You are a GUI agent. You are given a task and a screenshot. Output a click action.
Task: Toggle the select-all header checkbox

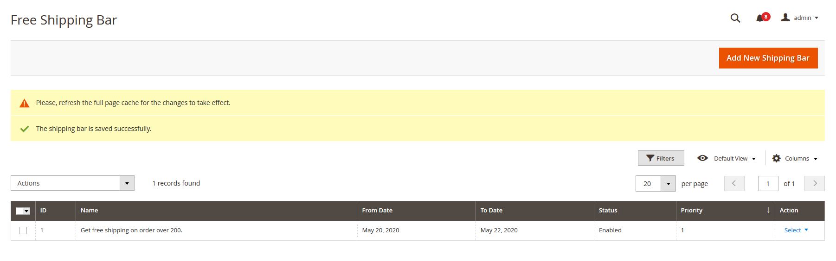[19, 211]
